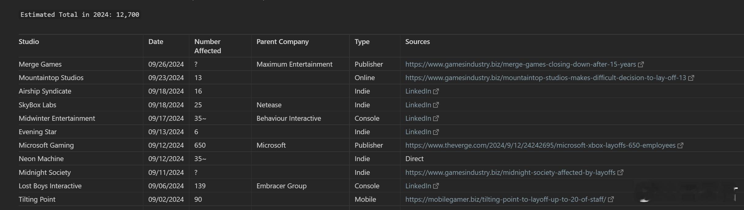The height and width of the screenshot is (210, 744).
Task: Click external-link icon after Tilting Point URL
Action: [611, 200]
